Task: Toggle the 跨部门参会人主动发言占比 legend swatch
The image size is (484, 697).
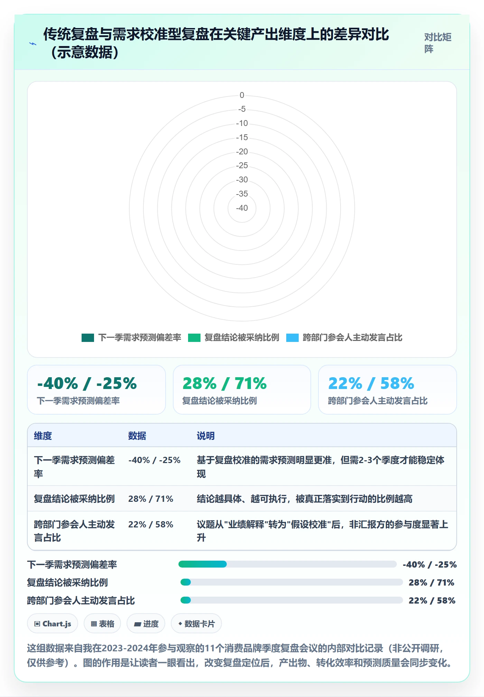Action: tap(292, 338)
